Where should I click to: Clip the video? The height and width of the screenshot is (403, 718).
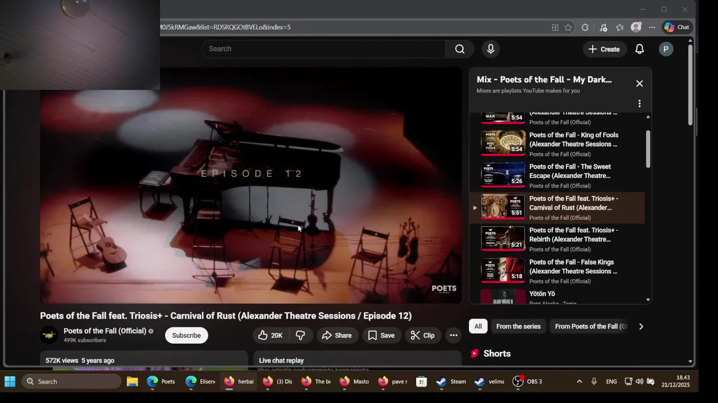click(422, 335)
